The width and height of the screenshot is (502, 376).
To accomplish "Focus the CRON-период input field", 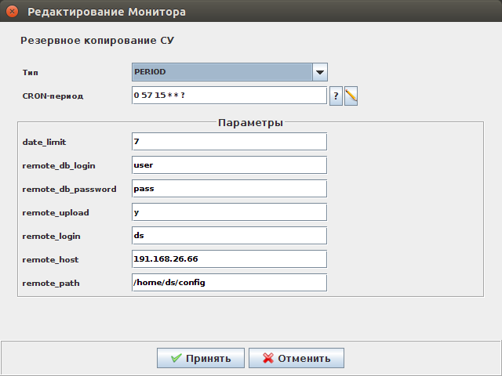I will click(229, 96).
